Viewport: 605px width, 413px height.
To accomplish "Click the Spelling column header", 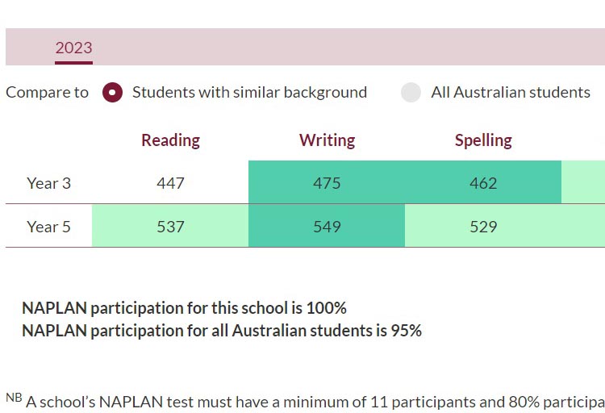I will click(x=483, y=140).
